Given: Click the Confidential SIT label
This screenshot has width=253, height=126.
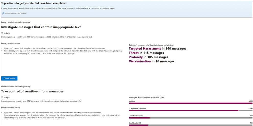Looking at the screenshot, I should coord(135,123).
